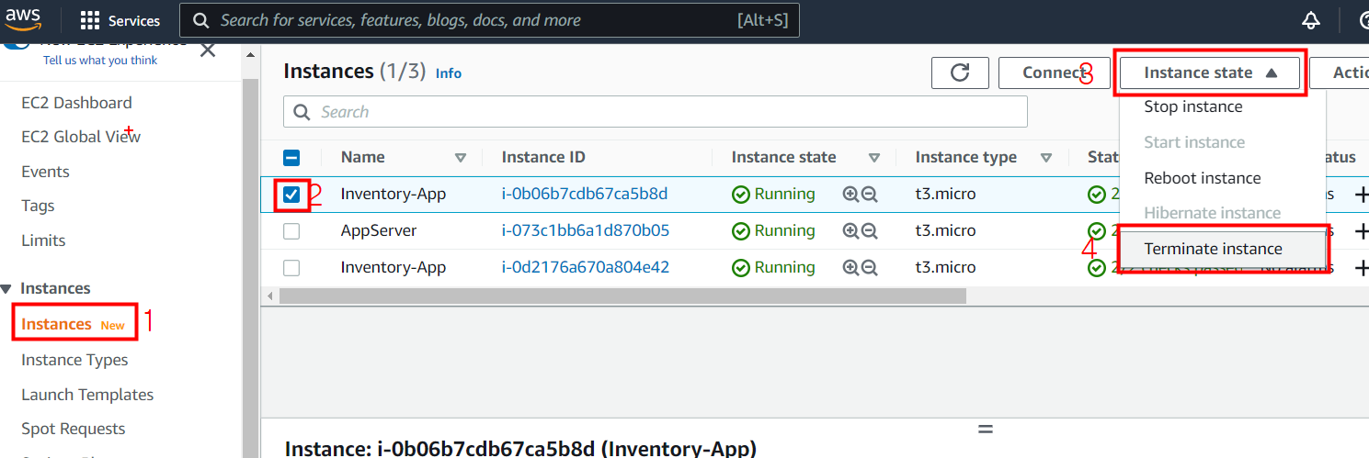Open instance ID i-0b06b7cdb67ca5b8d

[x=585, y=194]
